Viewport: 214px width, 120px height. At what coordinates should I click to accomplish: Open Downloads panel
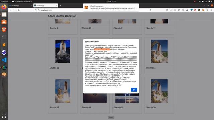pyautogui.click(x=171, y=10)
